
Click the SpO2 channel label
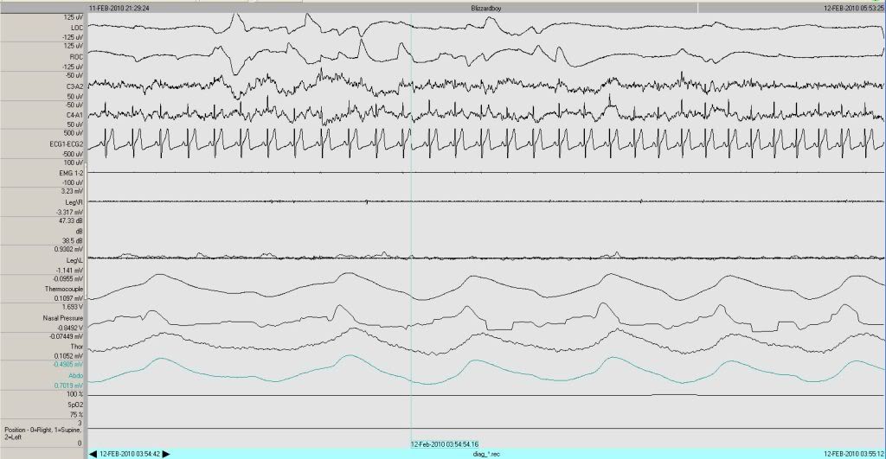[74, 404]
